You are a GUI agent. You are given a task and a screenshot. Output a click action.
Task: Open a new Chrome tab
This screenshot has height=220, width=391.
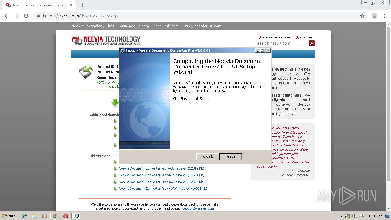click(x=82, y=5)
